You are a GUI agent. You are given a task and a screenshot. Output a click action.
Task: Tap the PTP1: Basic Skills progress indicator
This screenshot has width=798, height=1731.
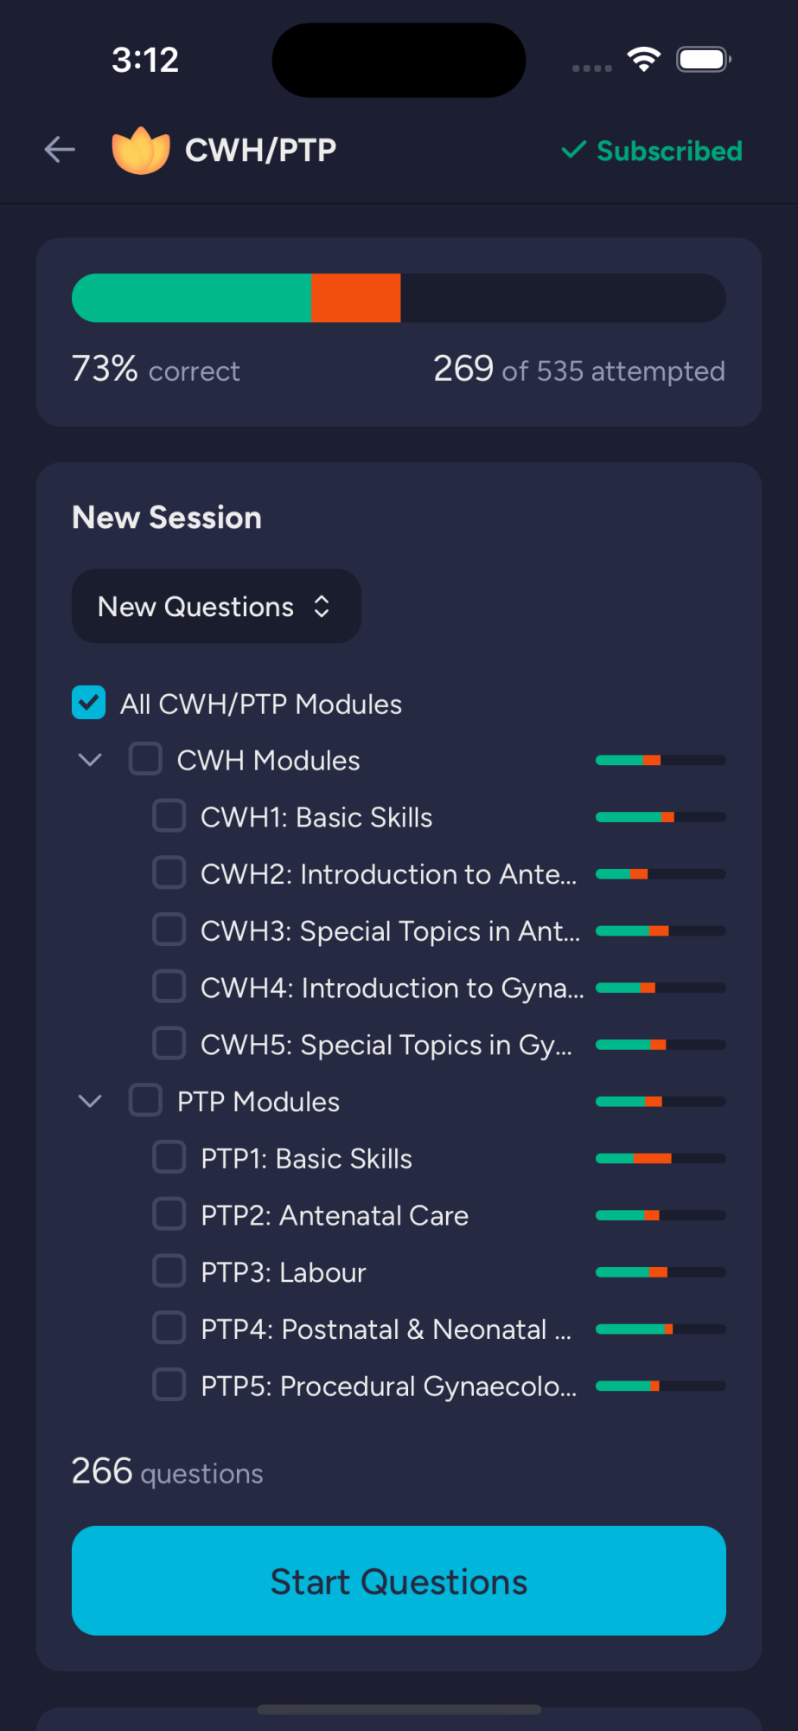pos(661,1158)
